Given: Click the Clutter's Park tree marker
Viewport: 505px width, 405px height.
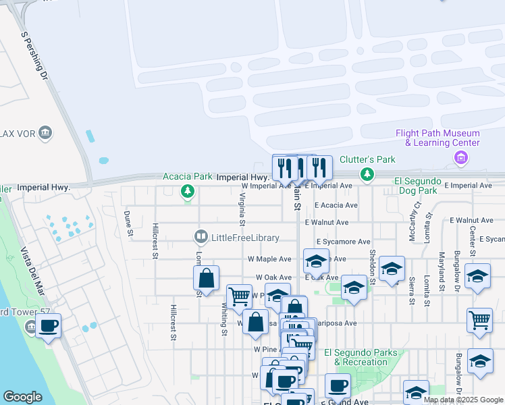Looking at the screenshot, I should point(367,175).
